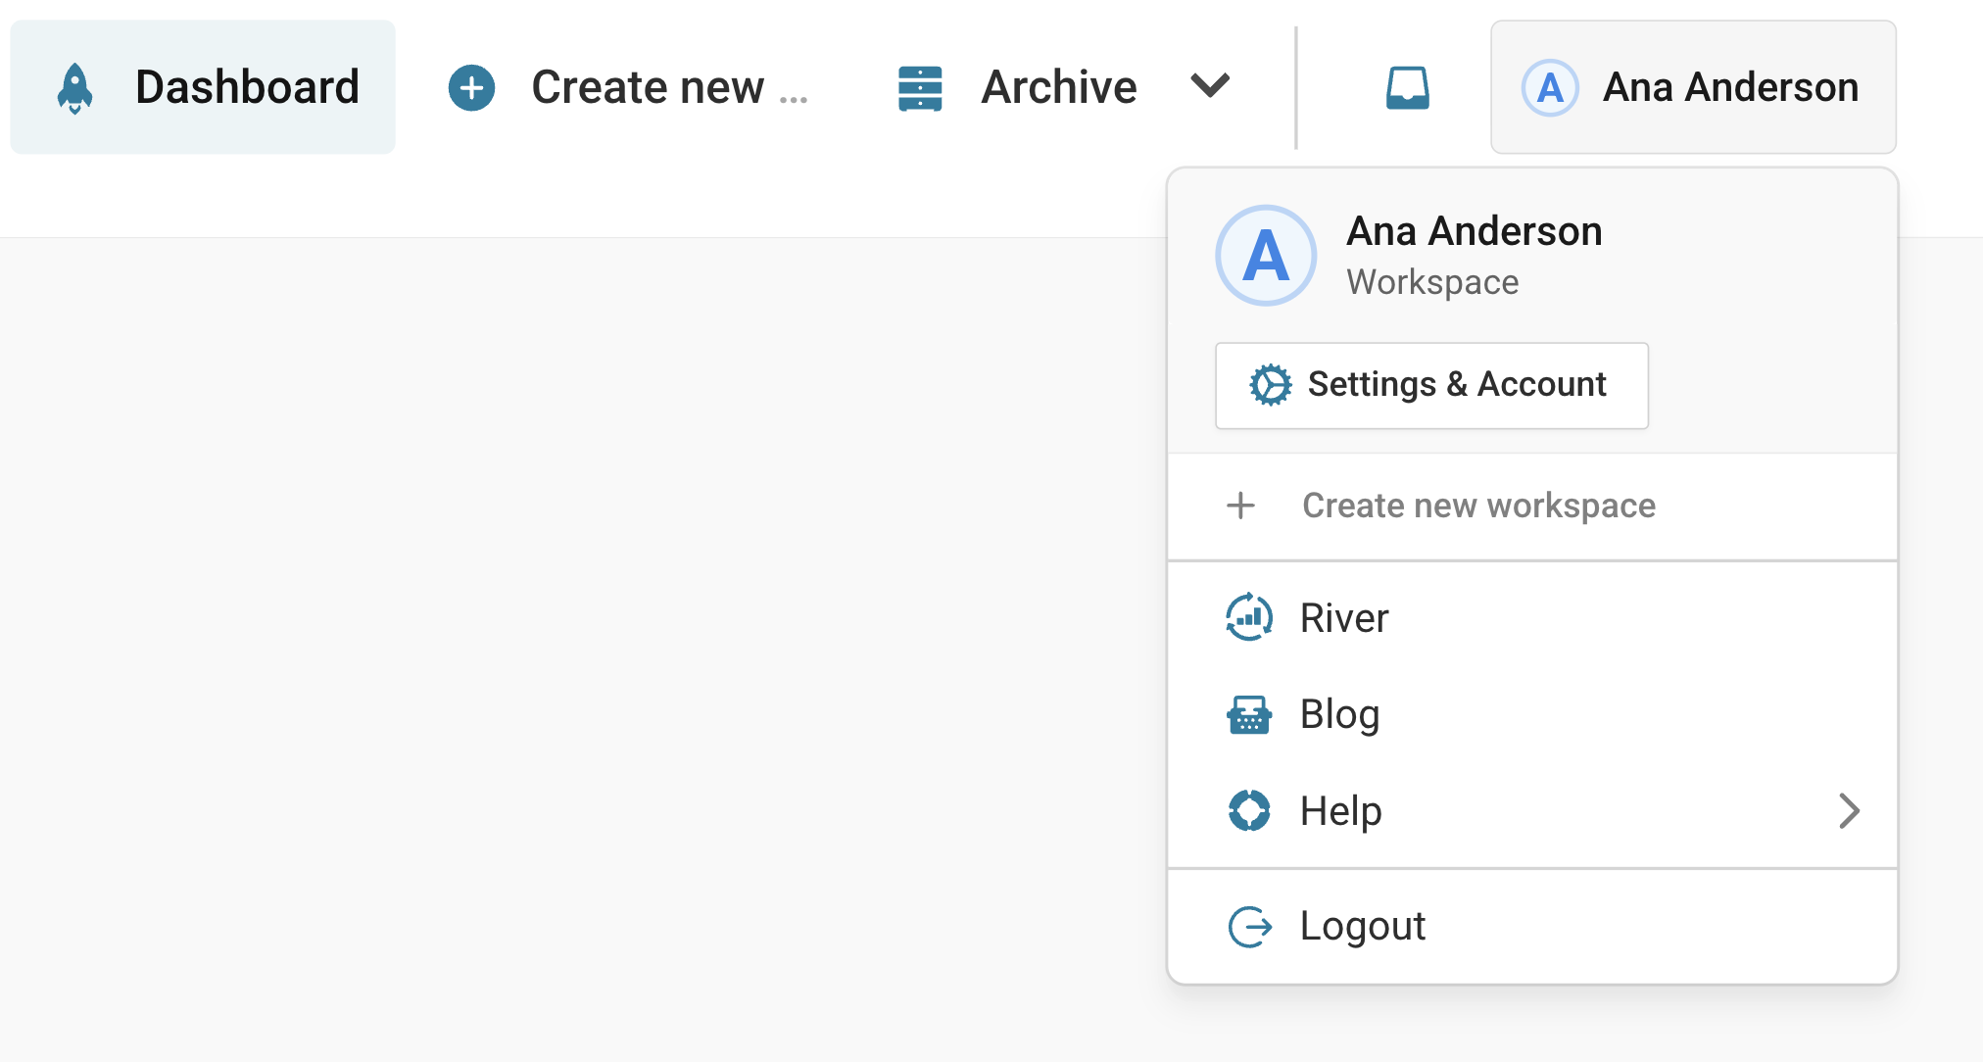Image resolution: width=1983 pixels, height=1062 pixels.
Task: Select River menu entry
Action: click(1344, 618)
